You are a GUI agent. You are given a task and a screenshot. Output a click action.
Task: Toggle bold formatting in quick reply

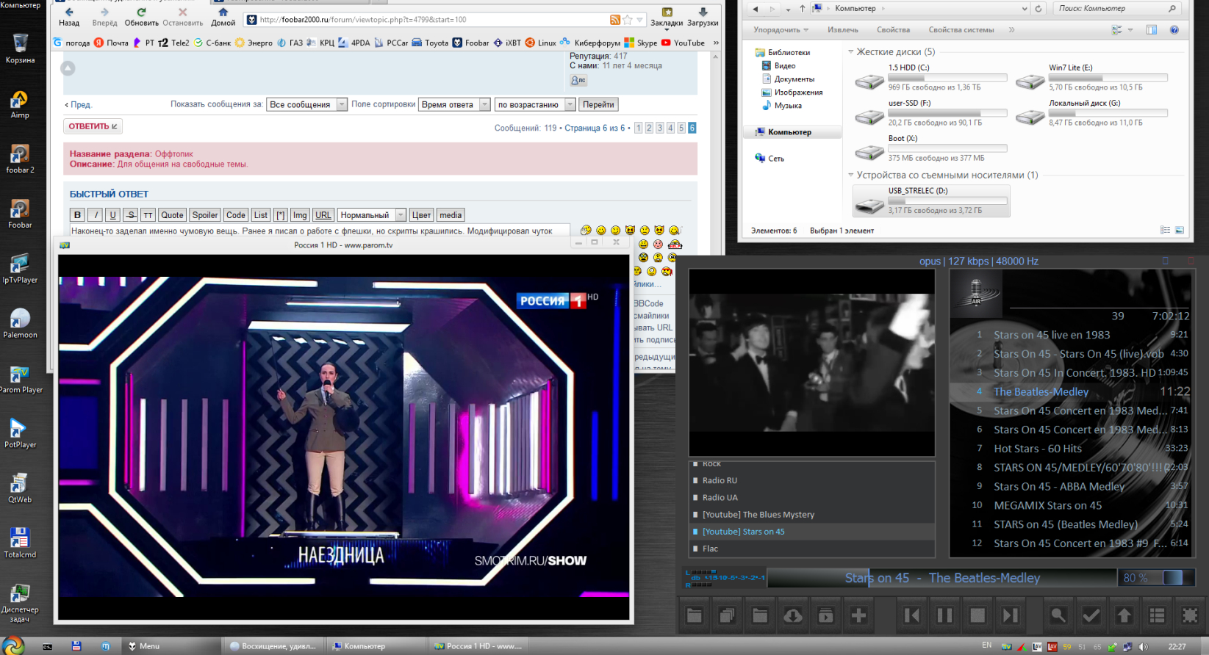pos(77,215)
